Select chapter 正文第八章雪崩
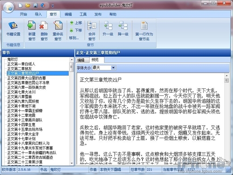This screenshot has height=175, width=233. click(20, 97)
